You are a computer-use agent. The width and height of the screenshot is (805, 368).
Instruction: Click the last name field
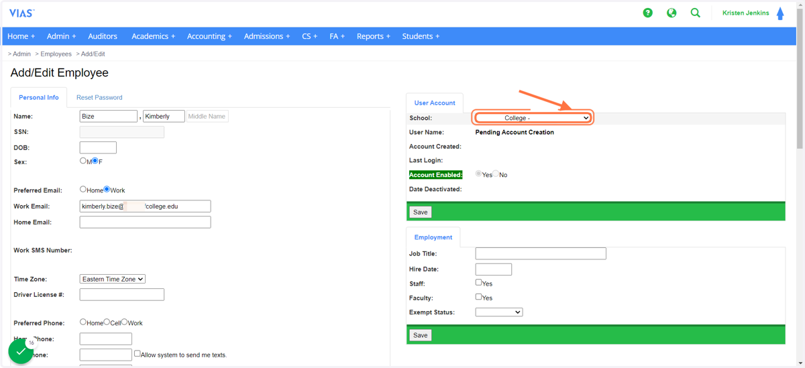[109, 116]
